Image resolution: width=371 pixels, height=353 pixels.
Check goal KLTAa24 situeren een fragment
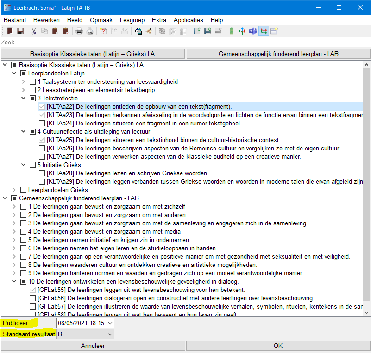[42, 124]
